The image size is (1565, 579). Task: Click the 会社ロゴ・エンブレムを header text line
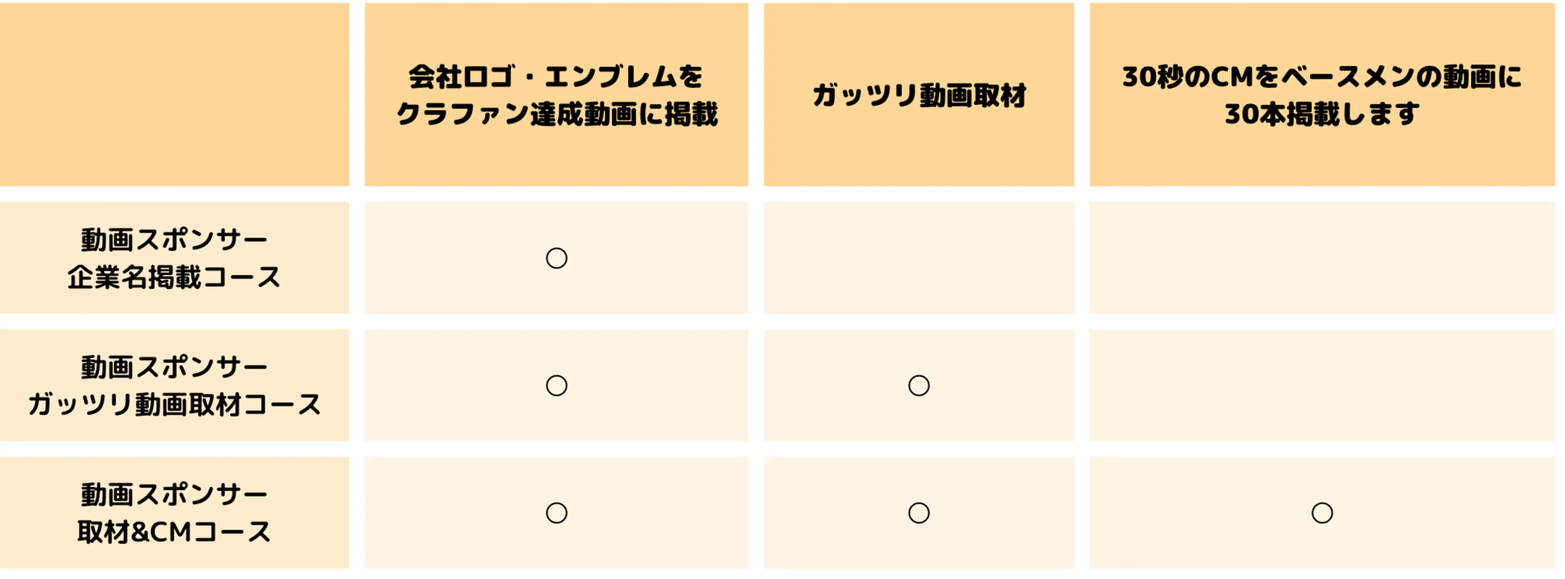(x=556, y=77)
